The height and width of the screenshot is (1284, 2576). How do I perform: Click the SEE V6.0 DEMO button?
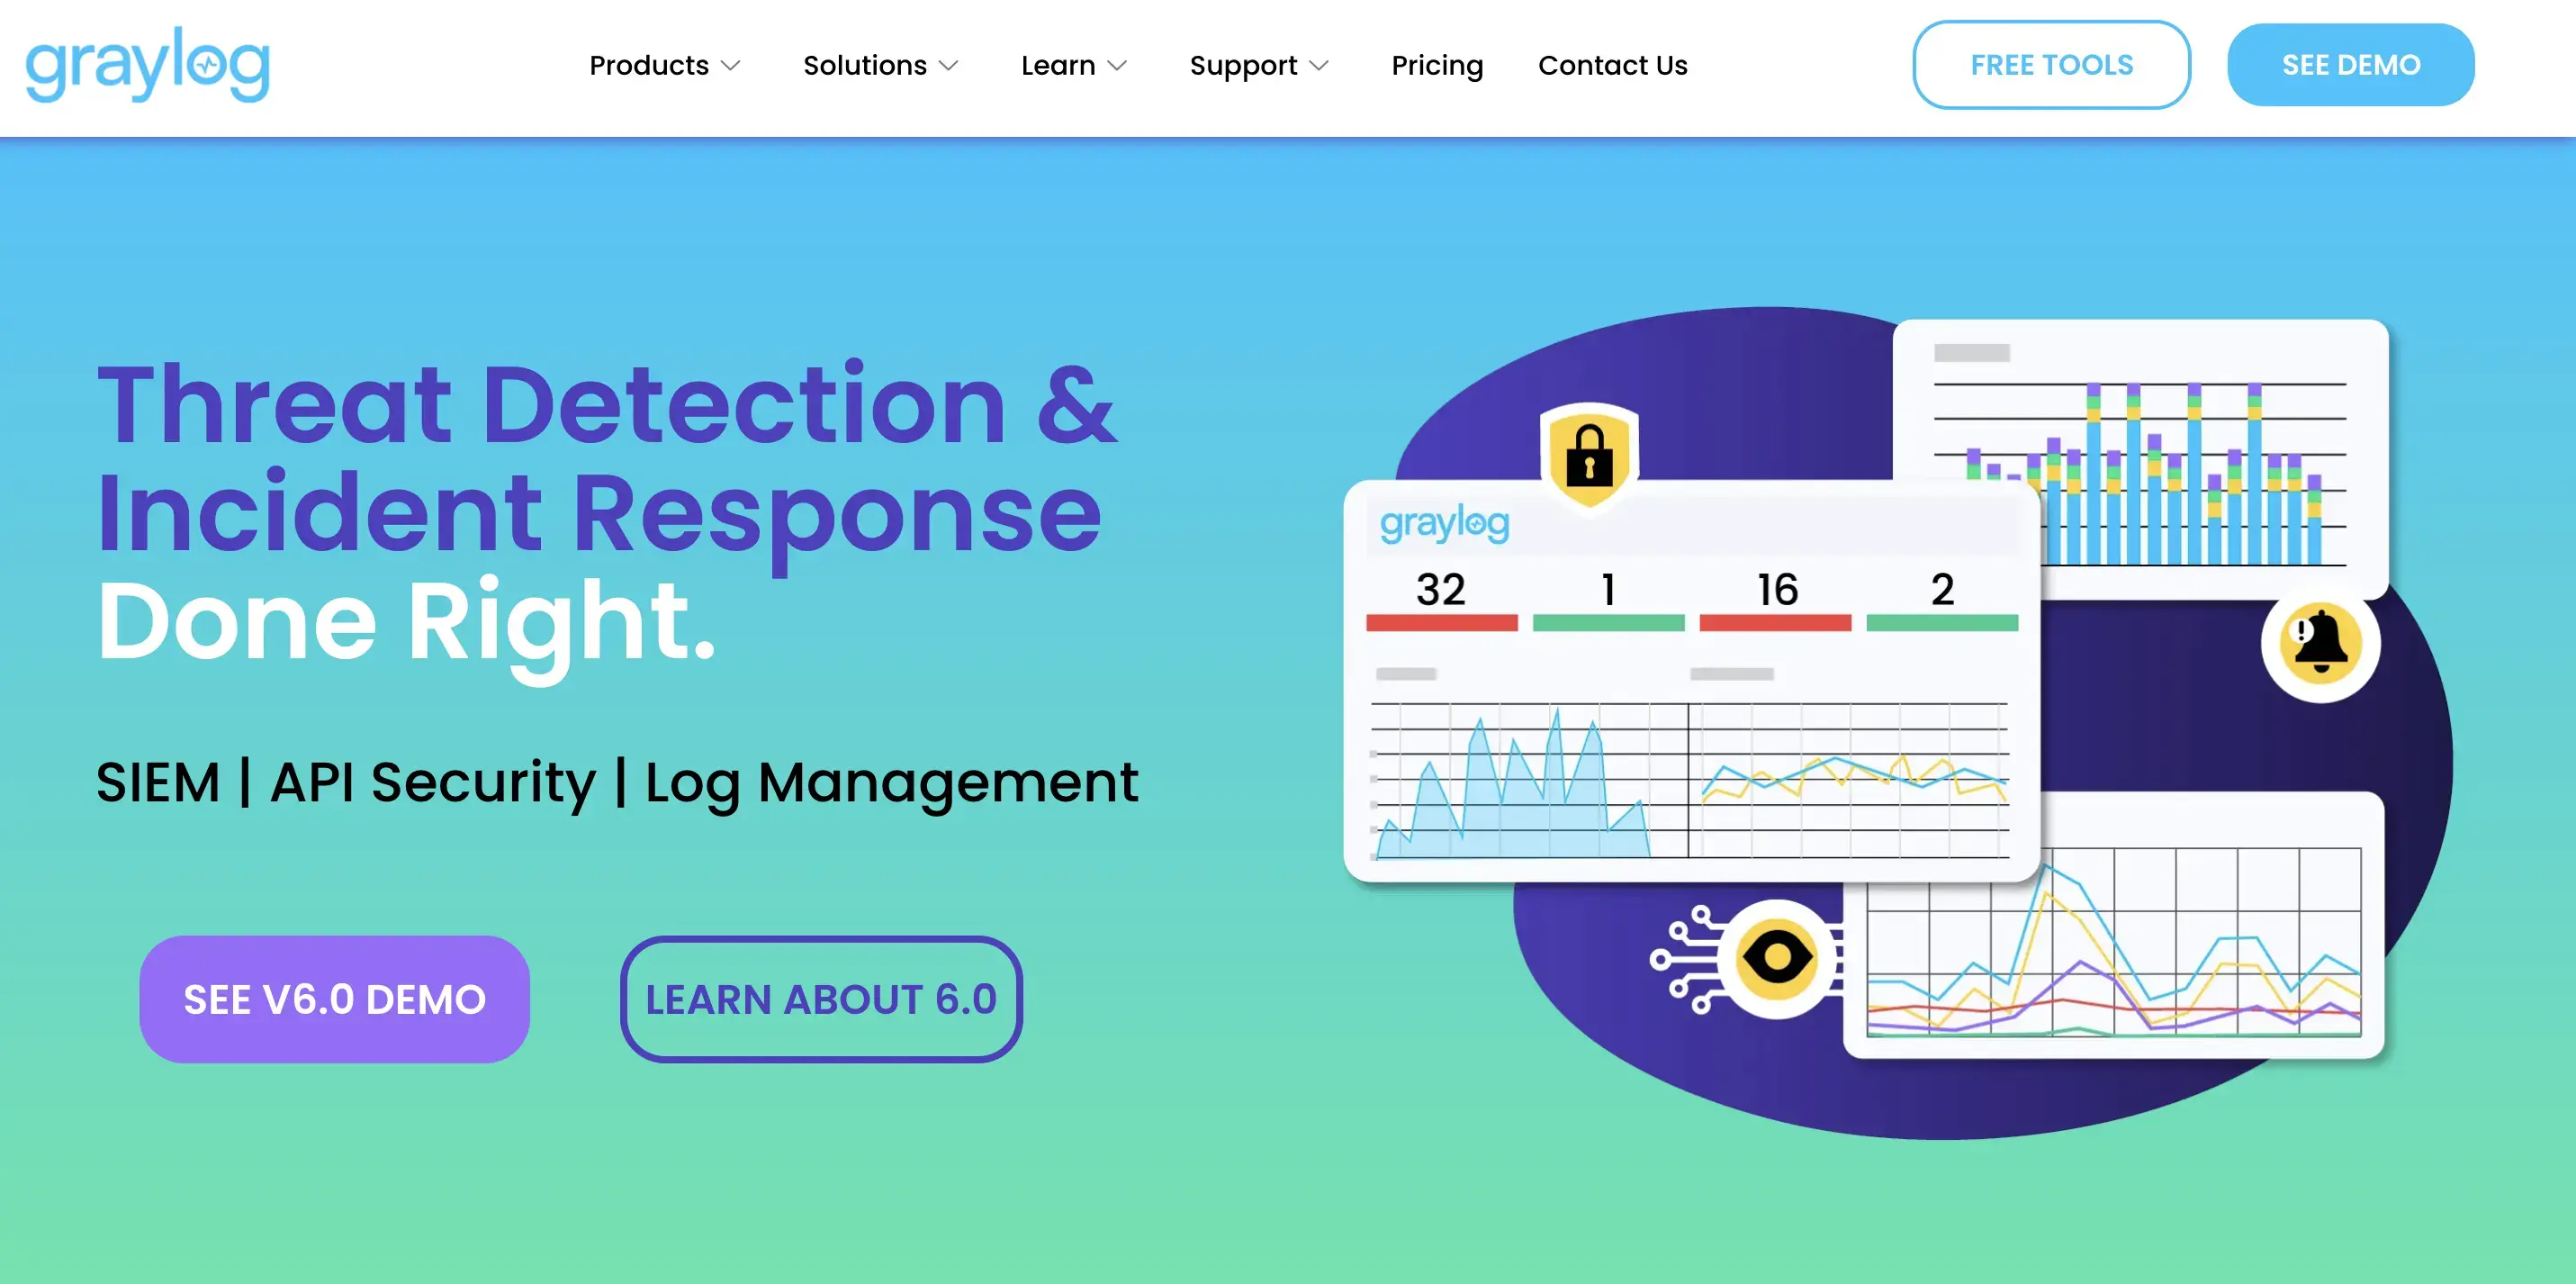335,998
